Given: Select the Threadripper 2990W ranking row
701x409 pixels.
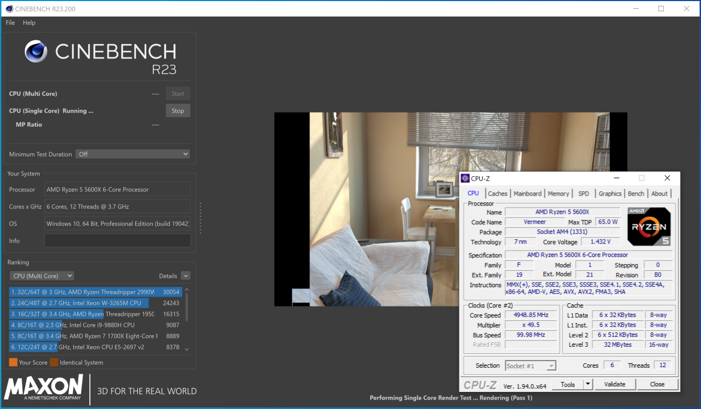Looking at the screenshot, I should point(95,292).
